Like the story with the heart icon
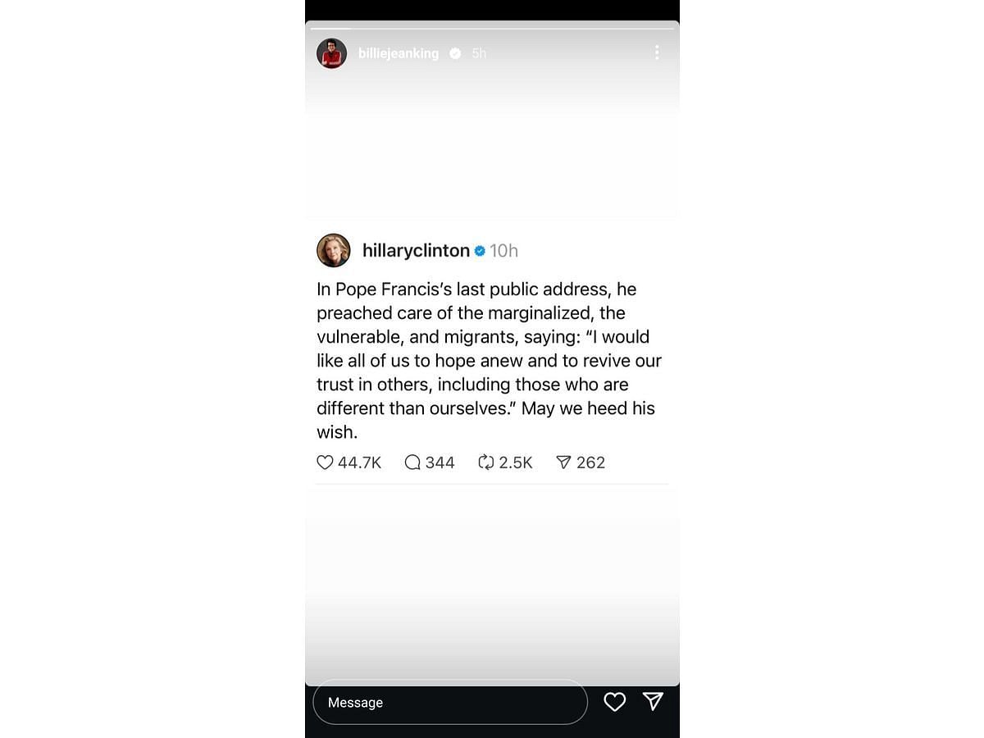Viewport: 984px width, 738px height. click(614, 702)
